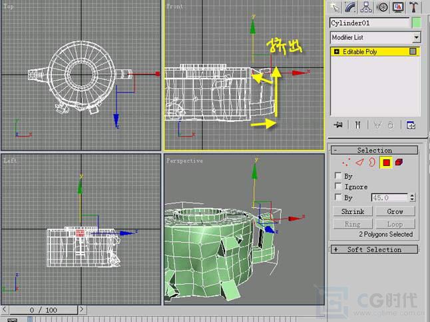This screenshot has height=322, width=430.
Task: Click the Ring button
Action: (x=353, y=224)
